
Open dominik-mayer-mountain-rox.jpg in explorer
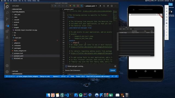tap(26, 30)
